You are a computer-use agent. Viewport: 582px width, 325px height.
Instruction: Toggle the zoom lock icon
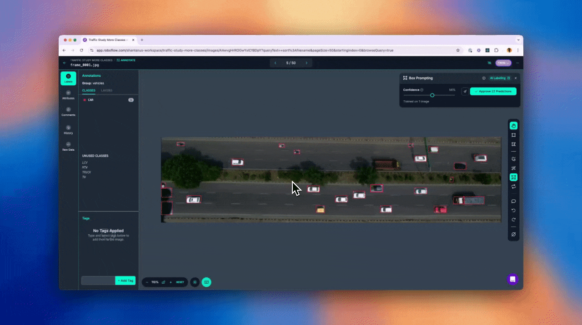click(163, 282)
